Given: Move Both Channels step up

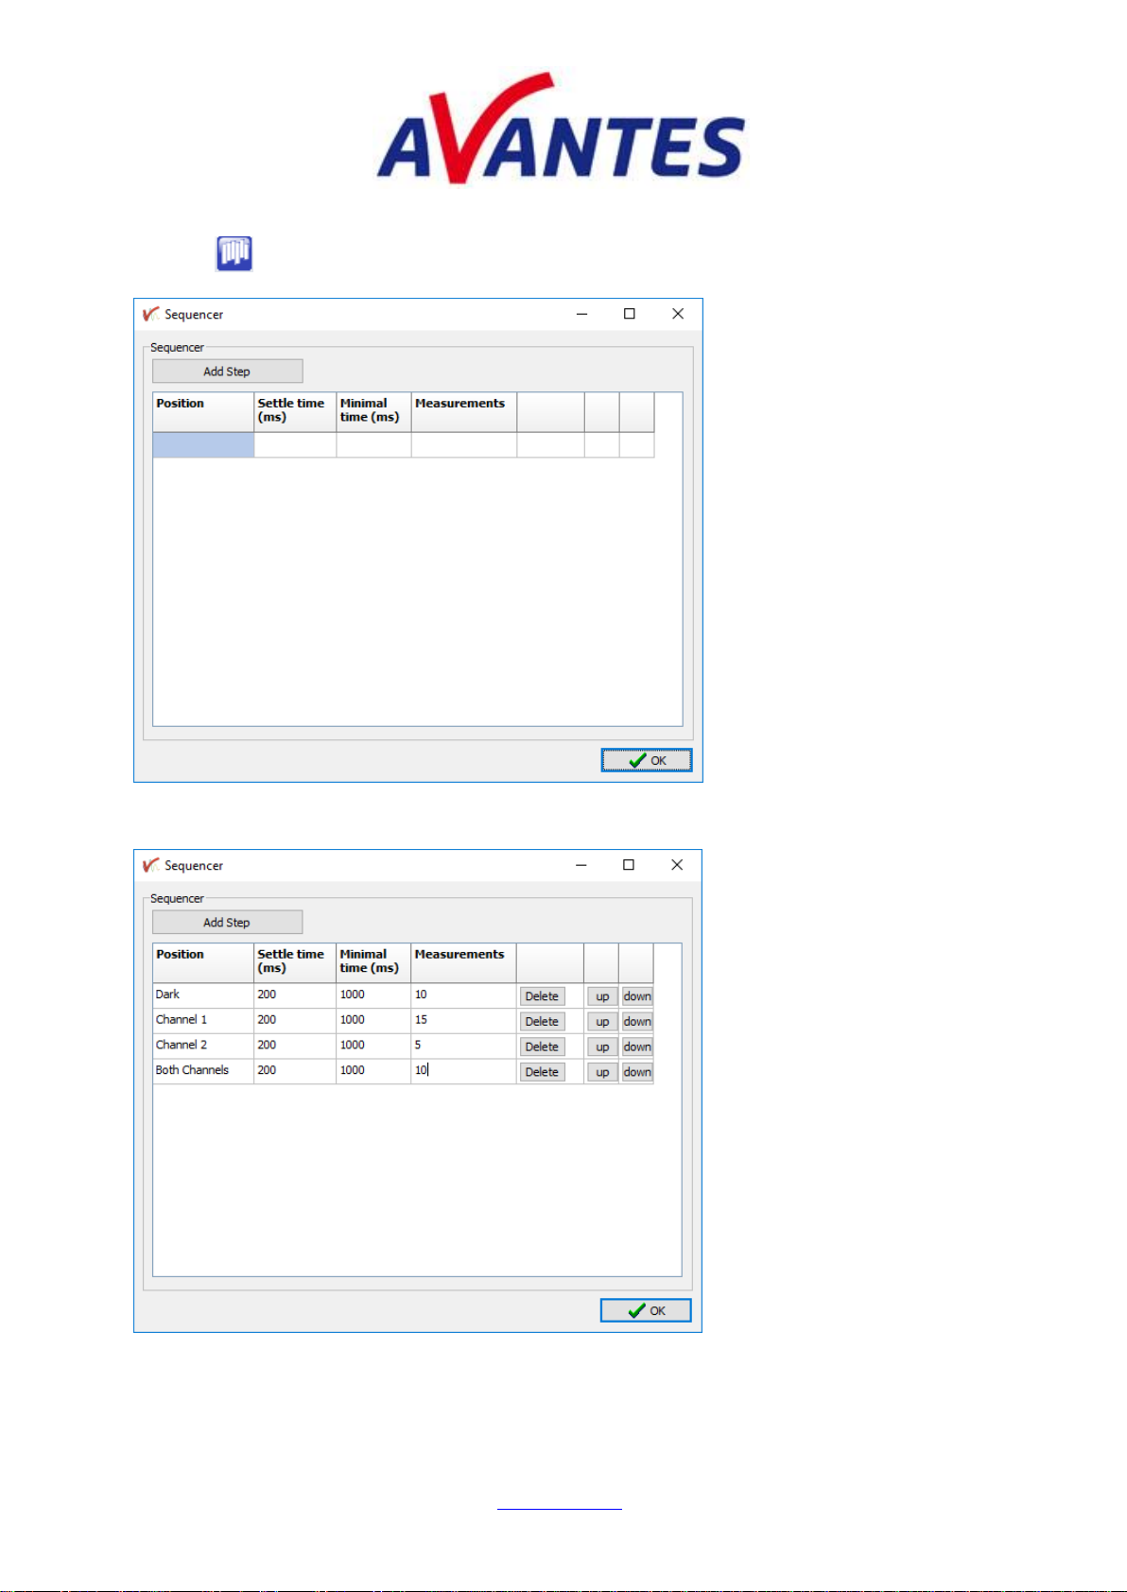Looking at the screenshot, I should click(602, 1072).
